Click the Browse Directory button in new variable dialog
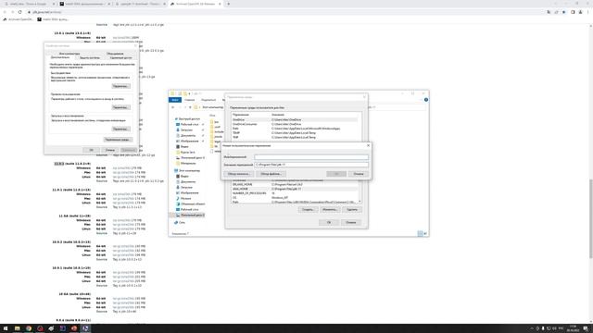 coord(239,174)
